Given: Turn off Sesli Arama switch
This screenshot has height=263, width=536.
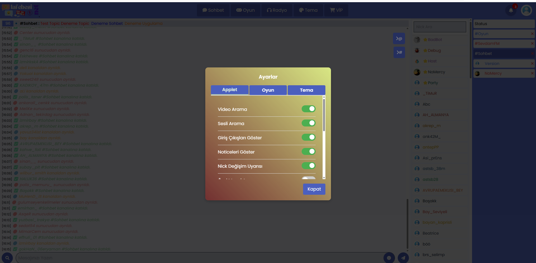Looking at the screenshot, I should coord(308,123).
